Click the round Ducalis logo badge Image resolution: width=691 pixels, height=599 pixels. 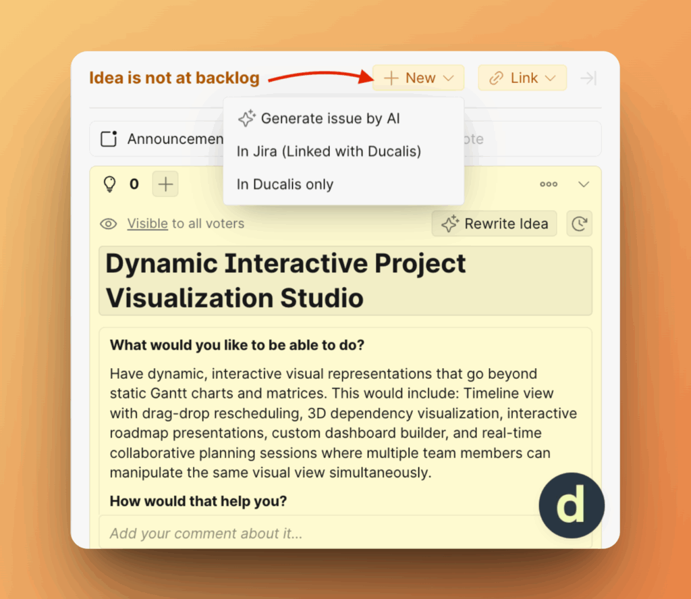(x=572, y=506)
